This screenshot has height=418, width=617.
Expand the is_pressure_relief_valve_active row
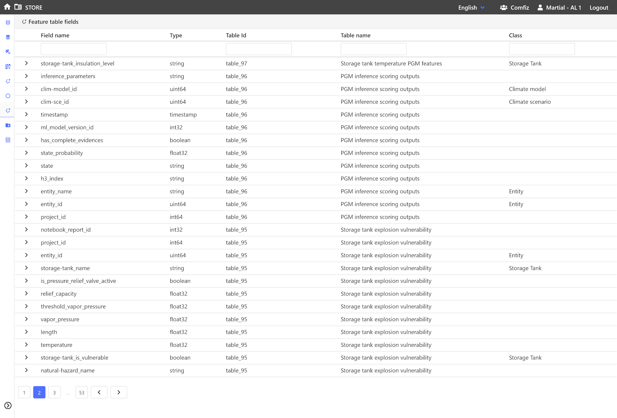[x=26, y=281]
